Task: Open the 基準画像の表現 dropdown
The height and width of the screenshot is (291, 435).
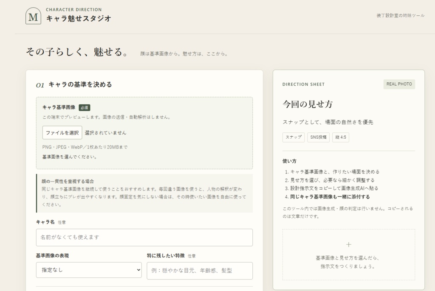Action: (89, 270)
